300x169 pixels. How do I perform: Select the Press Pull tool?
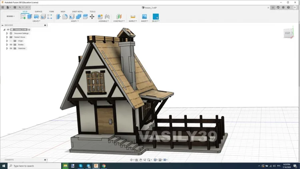coord(58,17)
